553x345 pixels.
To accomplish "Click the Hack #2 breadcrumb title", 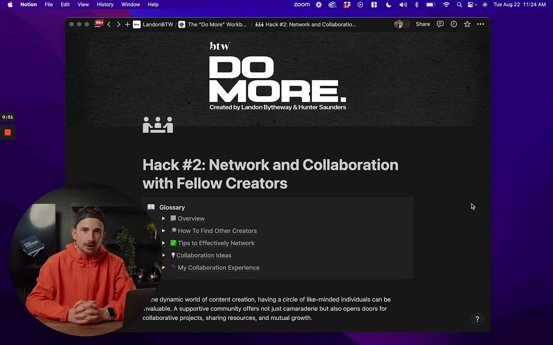I will [x=306, y=25].
